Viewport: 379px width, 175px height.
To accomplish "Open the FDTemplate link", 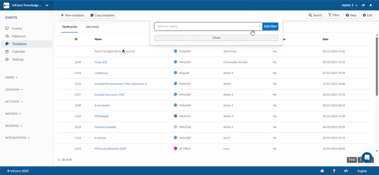I will 101,116.
